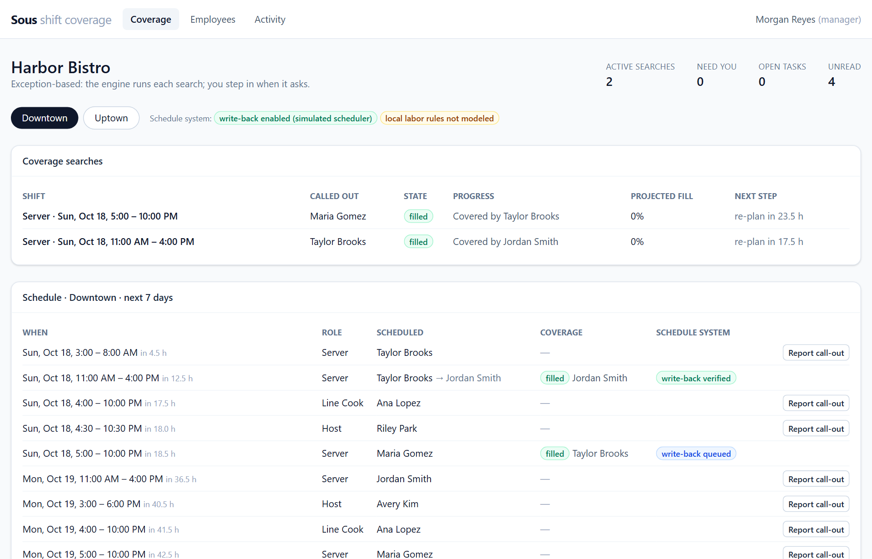Click the Unread count 4
This screenshot has height=559, width=872.
pyautogui.click(x=844, y=75)
